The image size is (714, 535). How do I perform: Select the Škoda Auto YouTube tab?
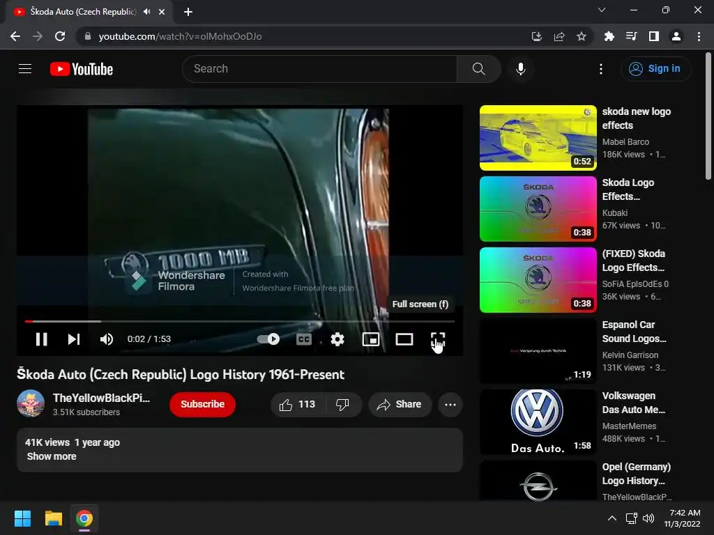point(84,12)
